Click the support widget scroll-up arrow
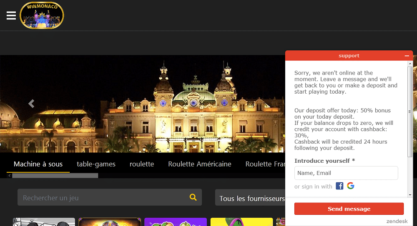 click(x=410, y=64)
